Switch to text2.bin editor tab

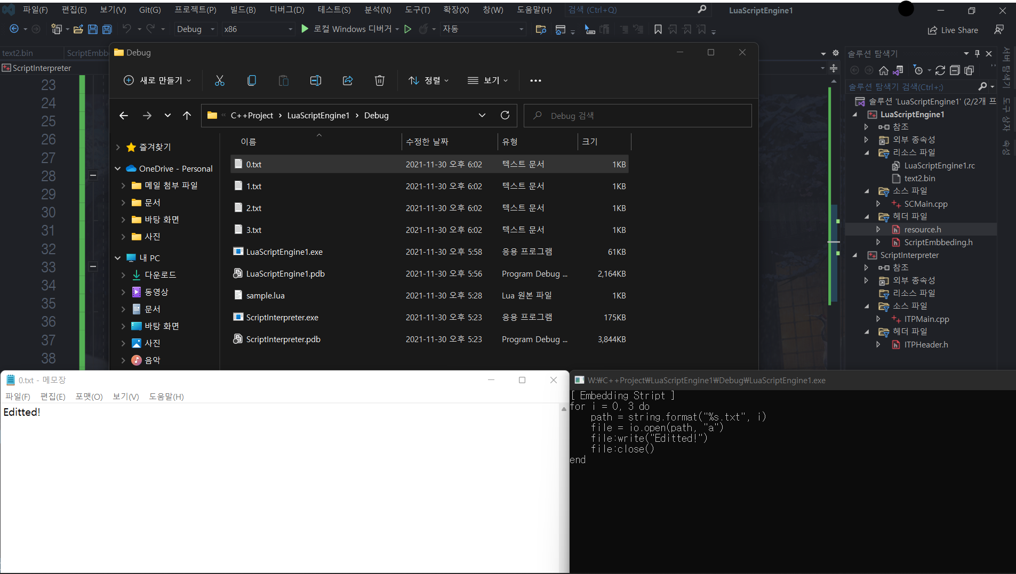pyautogui.click(x=18, y=53)
